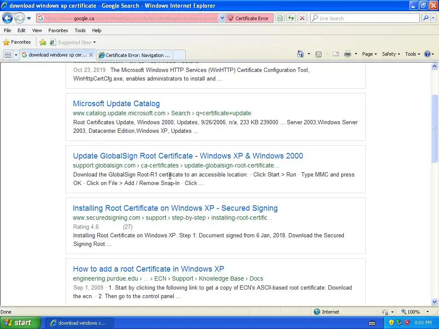This screenshot has width=439, height=329.
Task: Click the Compatibility View icon
Action: point(280,18)
